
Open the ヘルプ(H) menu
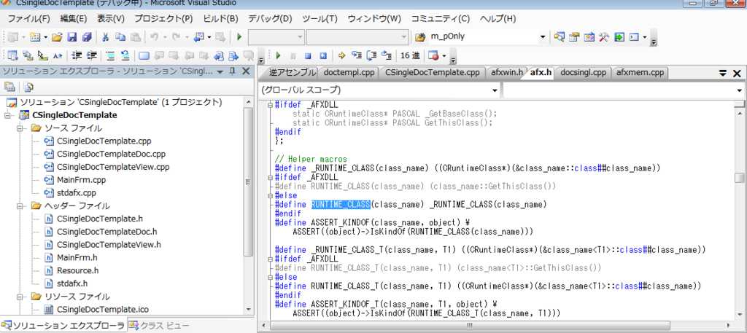point(498,19)
